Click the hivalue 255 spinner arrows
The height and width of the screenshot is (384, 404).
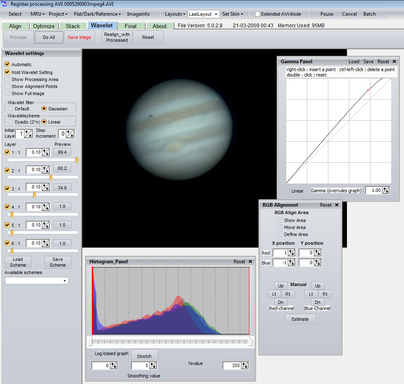[245, 365]
